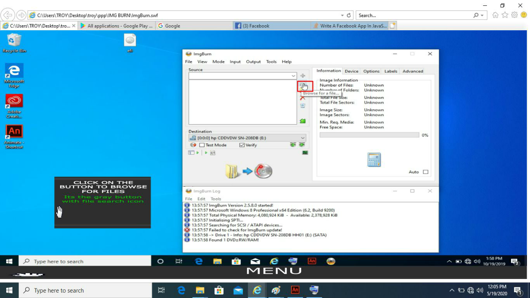
Task: Click the clear list icon below red X
Action: tap(303, 106)
